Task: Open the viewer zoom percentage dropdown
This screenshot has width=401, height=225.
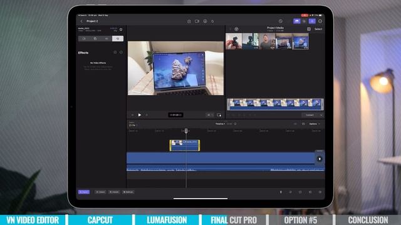Action: pyautogui.click(x=210, y=115)
